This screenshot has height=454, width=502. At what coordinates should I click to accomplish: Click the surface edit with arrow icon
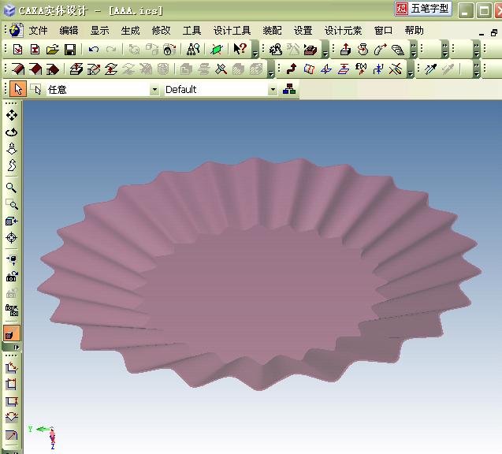tap(94, 69)
